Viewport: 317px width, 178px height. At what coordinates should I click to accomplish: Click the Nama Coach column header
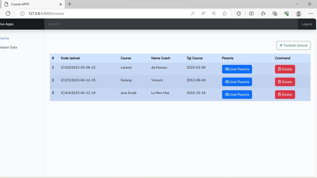click(160, 58)
